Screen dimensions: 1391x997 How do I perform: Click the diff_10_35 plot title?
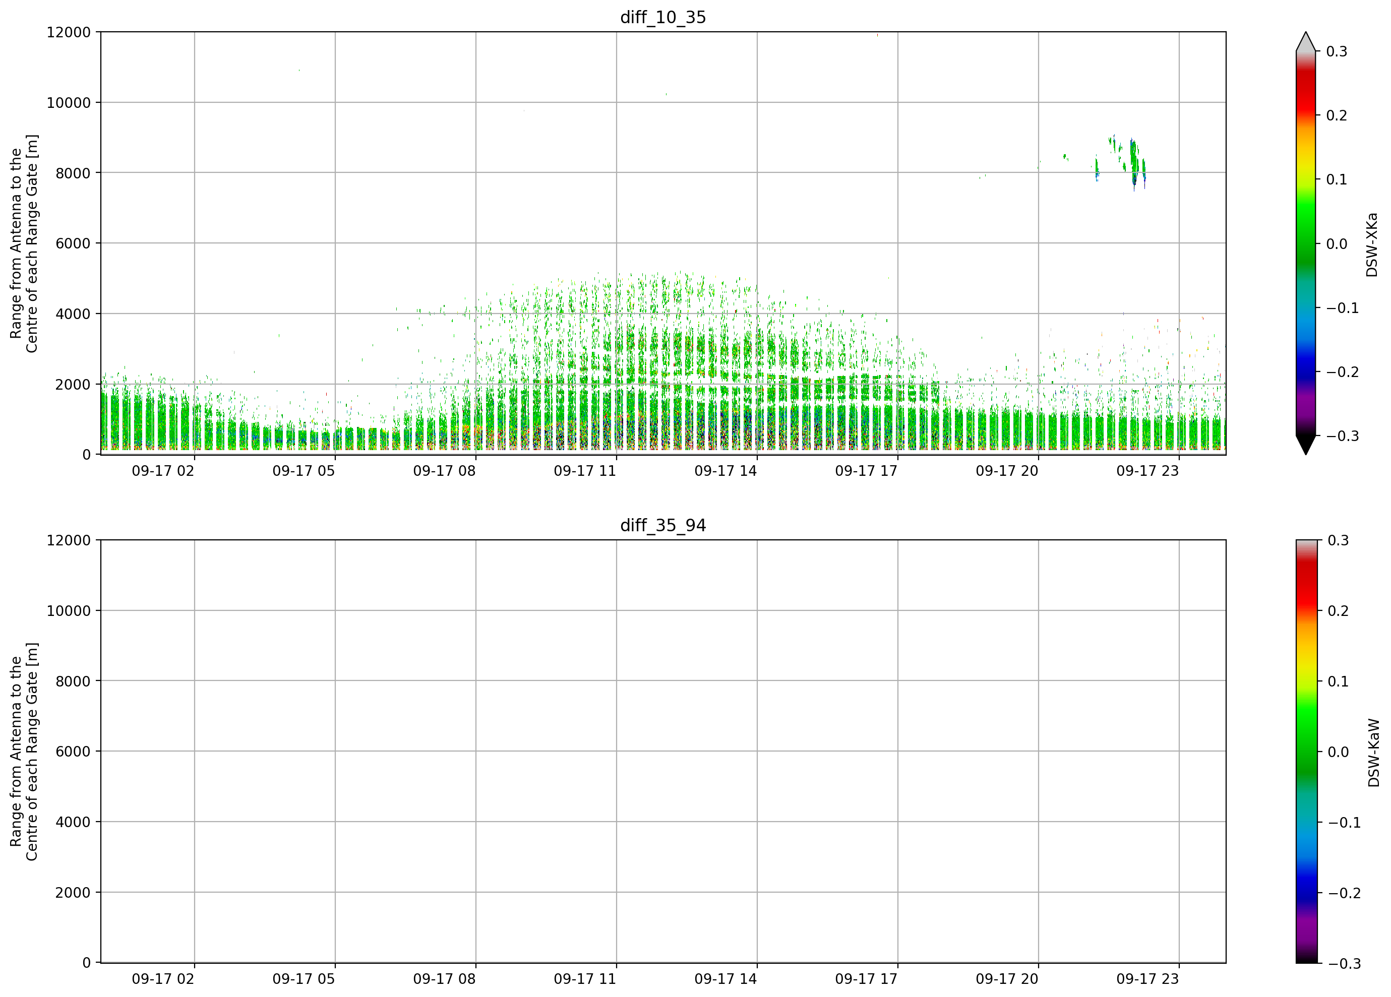tap(663, 17)
